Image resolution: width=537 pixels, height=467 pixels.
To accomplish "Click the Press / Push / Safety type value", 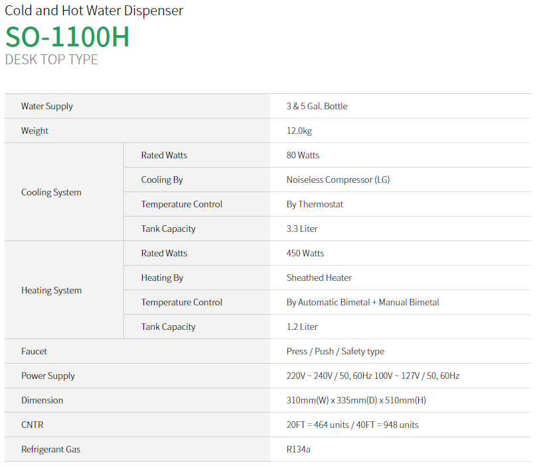I will click(x=335, y=351).
